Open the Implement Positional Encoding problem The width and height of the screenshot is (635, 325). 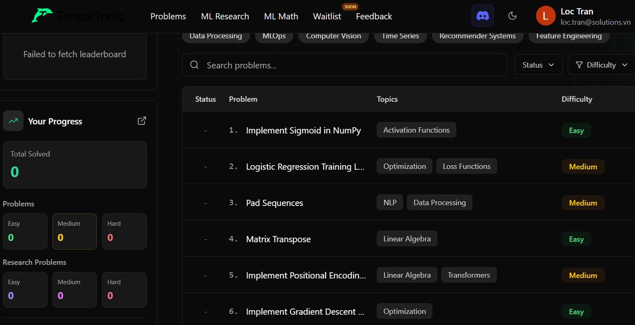306,276
